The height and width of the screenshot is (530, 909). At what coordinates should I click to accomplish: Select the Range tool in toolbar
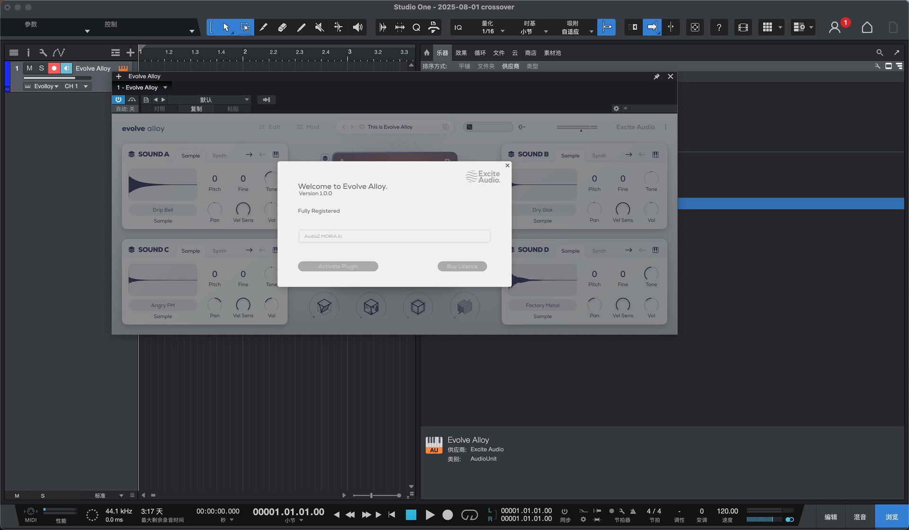[245, 27]
